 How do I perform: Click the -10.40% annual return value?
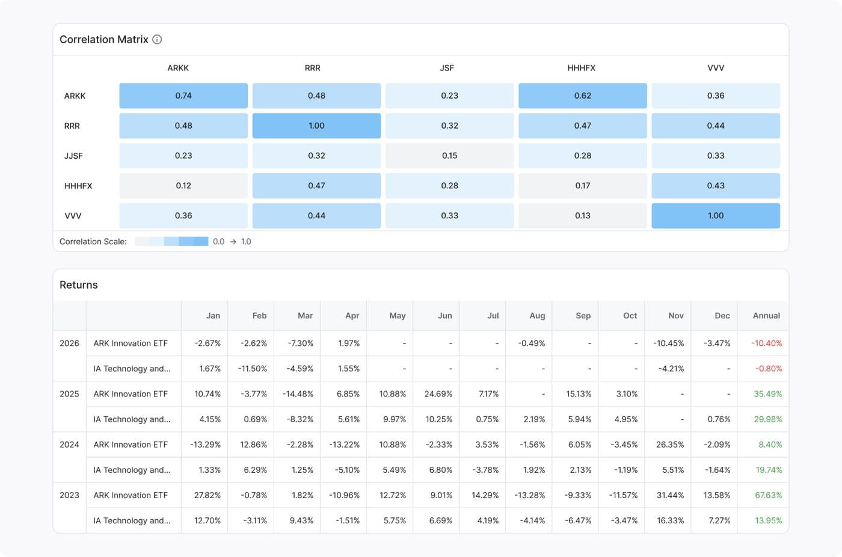pos(767,343)
